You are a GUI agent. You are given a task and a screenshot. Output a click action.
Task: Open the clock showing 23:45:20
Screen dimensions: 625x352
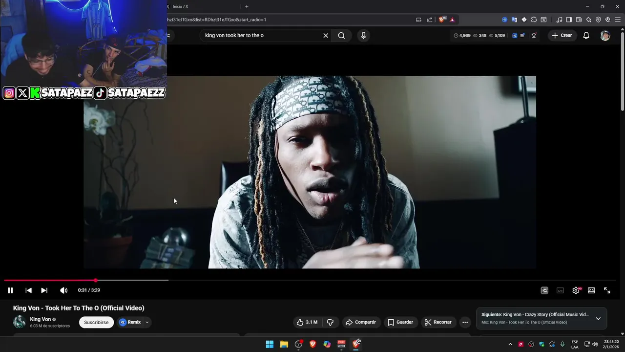coord(611,344)
